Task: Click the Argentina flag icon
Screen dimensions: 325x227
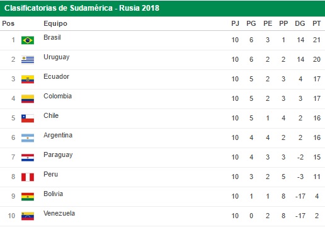Action: click(x=28, y=138)
